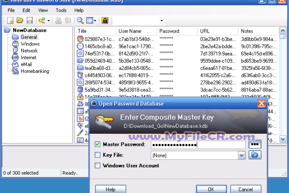Click the entry list scroll up arrow

point(283,30)
